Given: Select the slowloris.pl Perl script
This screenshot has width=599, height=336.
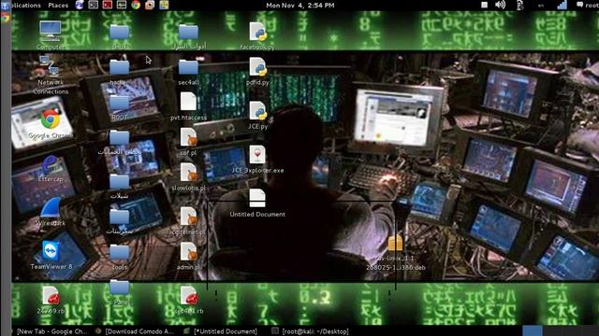Looking at the screenshot, I should click(189, 172).
